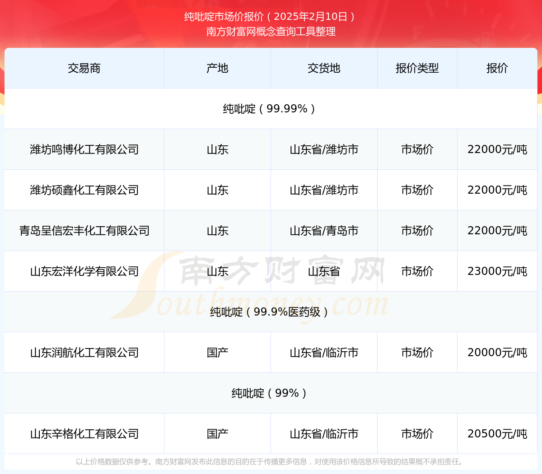Click 潍坊硕鑫化工有限公司 dealer cell
542x474 pixels.
[x=84, y=190]
